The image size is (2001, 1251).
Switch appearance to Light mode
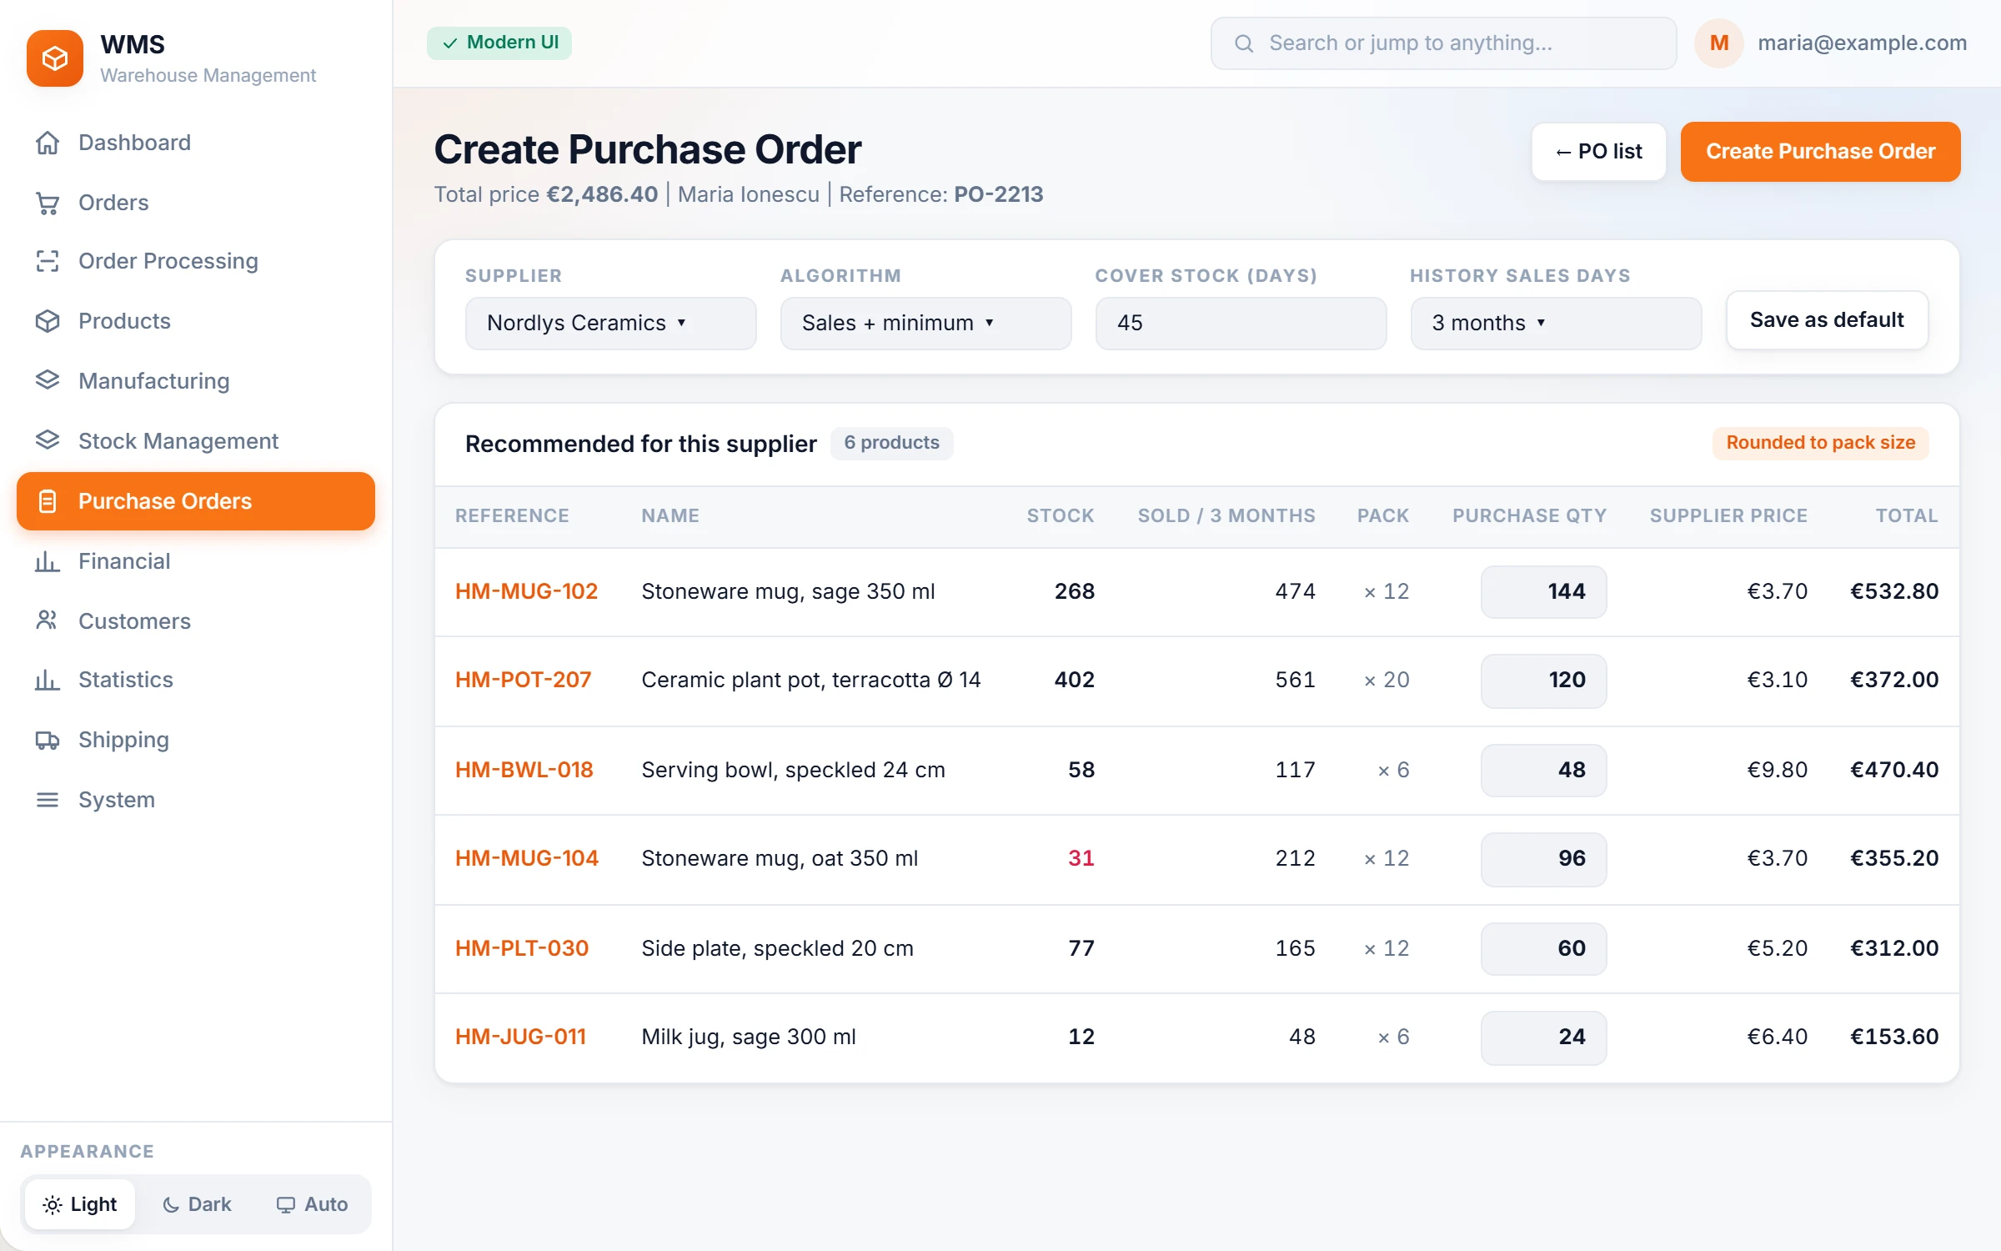(x=80, y=1203)
